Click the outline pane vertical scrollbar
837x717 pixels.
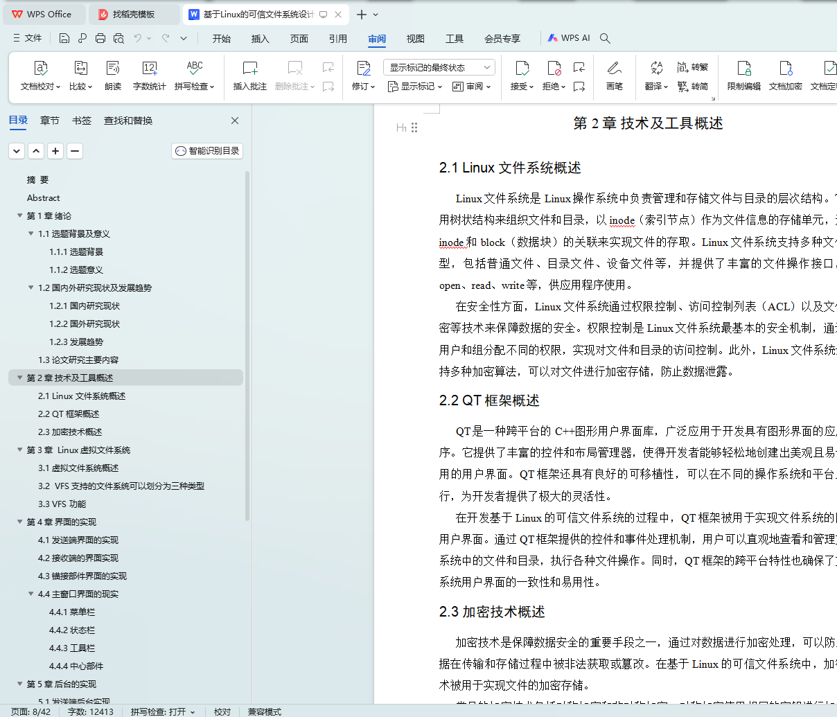pos(247,346)
